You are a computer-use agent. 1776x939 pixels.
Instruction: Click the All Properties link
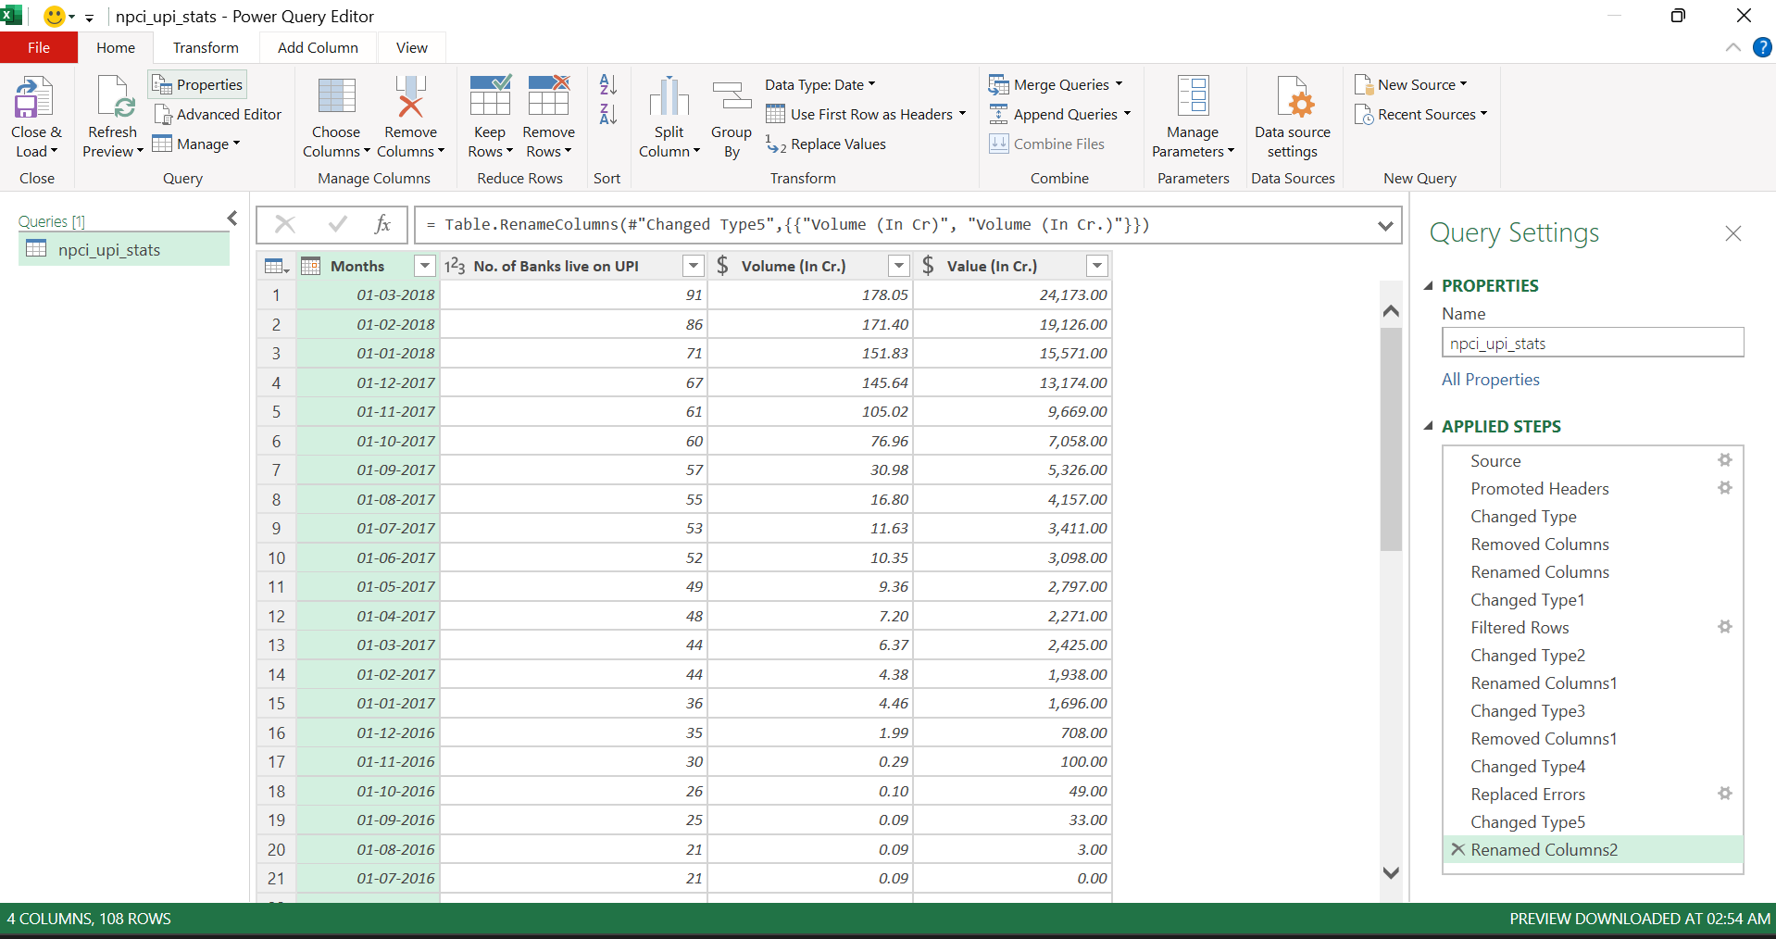pyautogui.click(x=1490, y=380)
